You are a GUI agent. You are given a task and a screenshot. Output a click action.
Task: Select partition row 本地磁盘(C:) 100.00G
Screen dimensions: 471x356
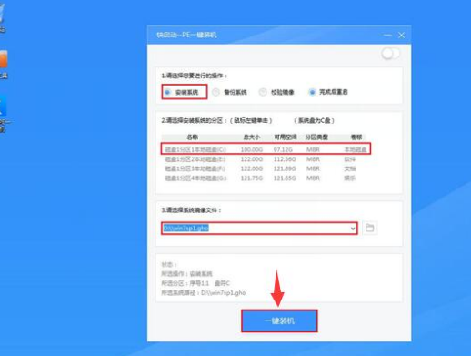[266, 149]
